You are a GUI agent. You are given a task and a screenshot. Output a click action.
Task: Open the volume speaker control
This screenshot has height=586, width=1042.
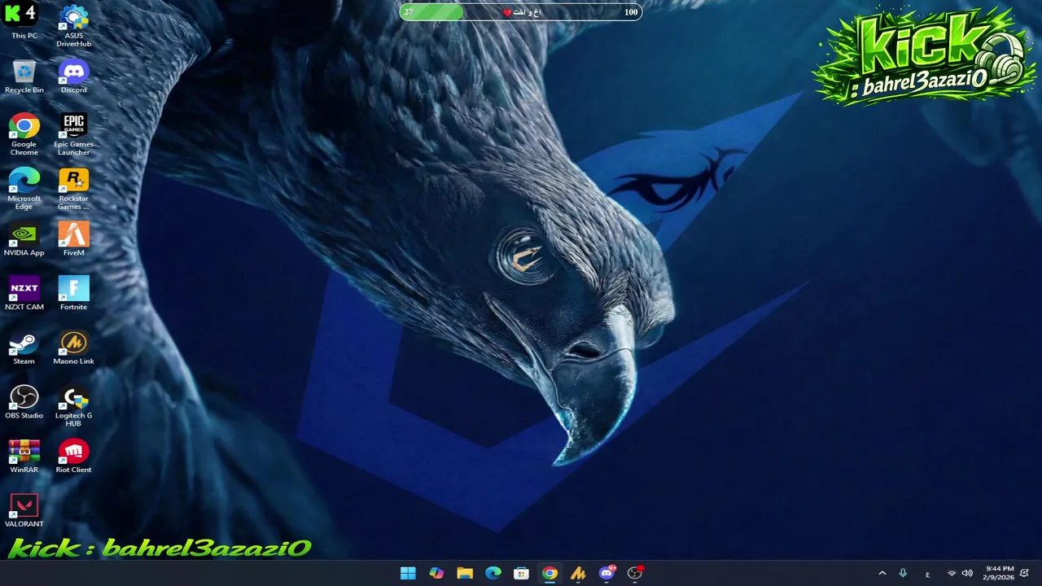coord(967,573)
